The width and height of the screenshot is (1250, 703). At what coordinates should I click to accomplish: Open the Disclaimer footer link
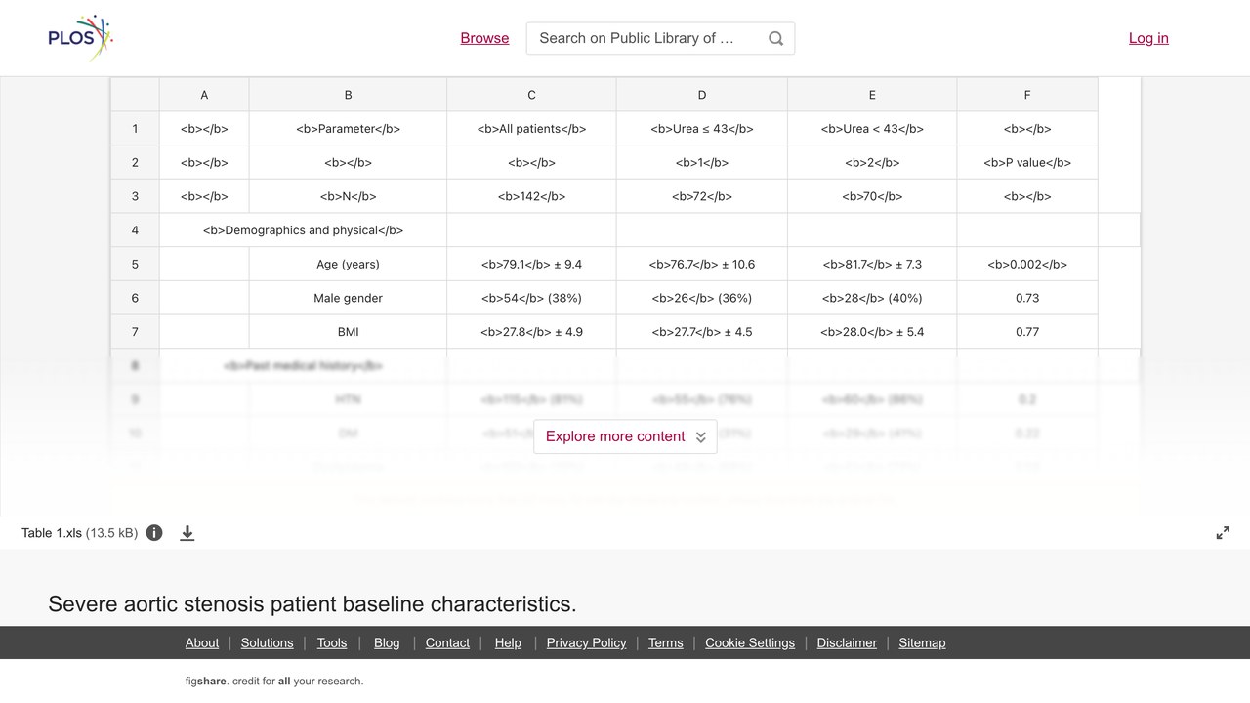[x=847, y=642]
